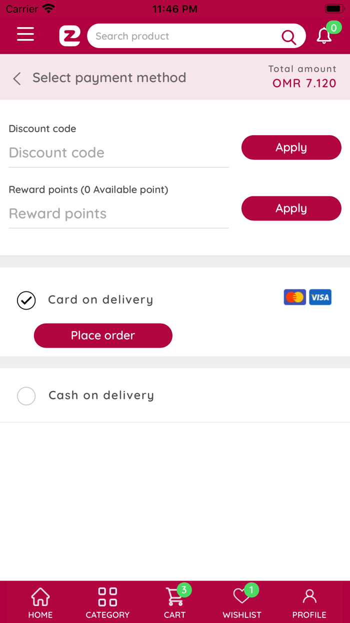Open the shopping cart with 3 items

(174, 598)
